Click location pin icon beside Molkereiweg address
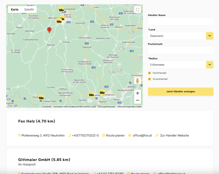 [x=19, y=135]
